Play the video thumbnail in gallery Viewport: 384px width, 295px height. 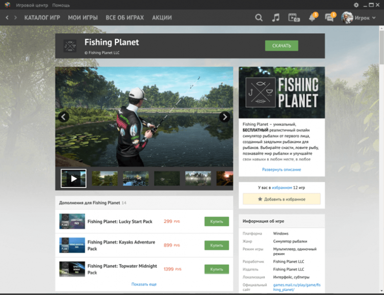(74, 178)
